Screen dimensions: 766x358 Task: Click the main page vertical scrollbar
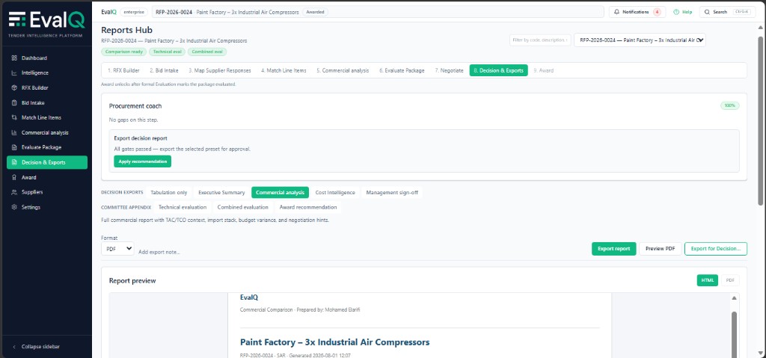tap(760, 120)
